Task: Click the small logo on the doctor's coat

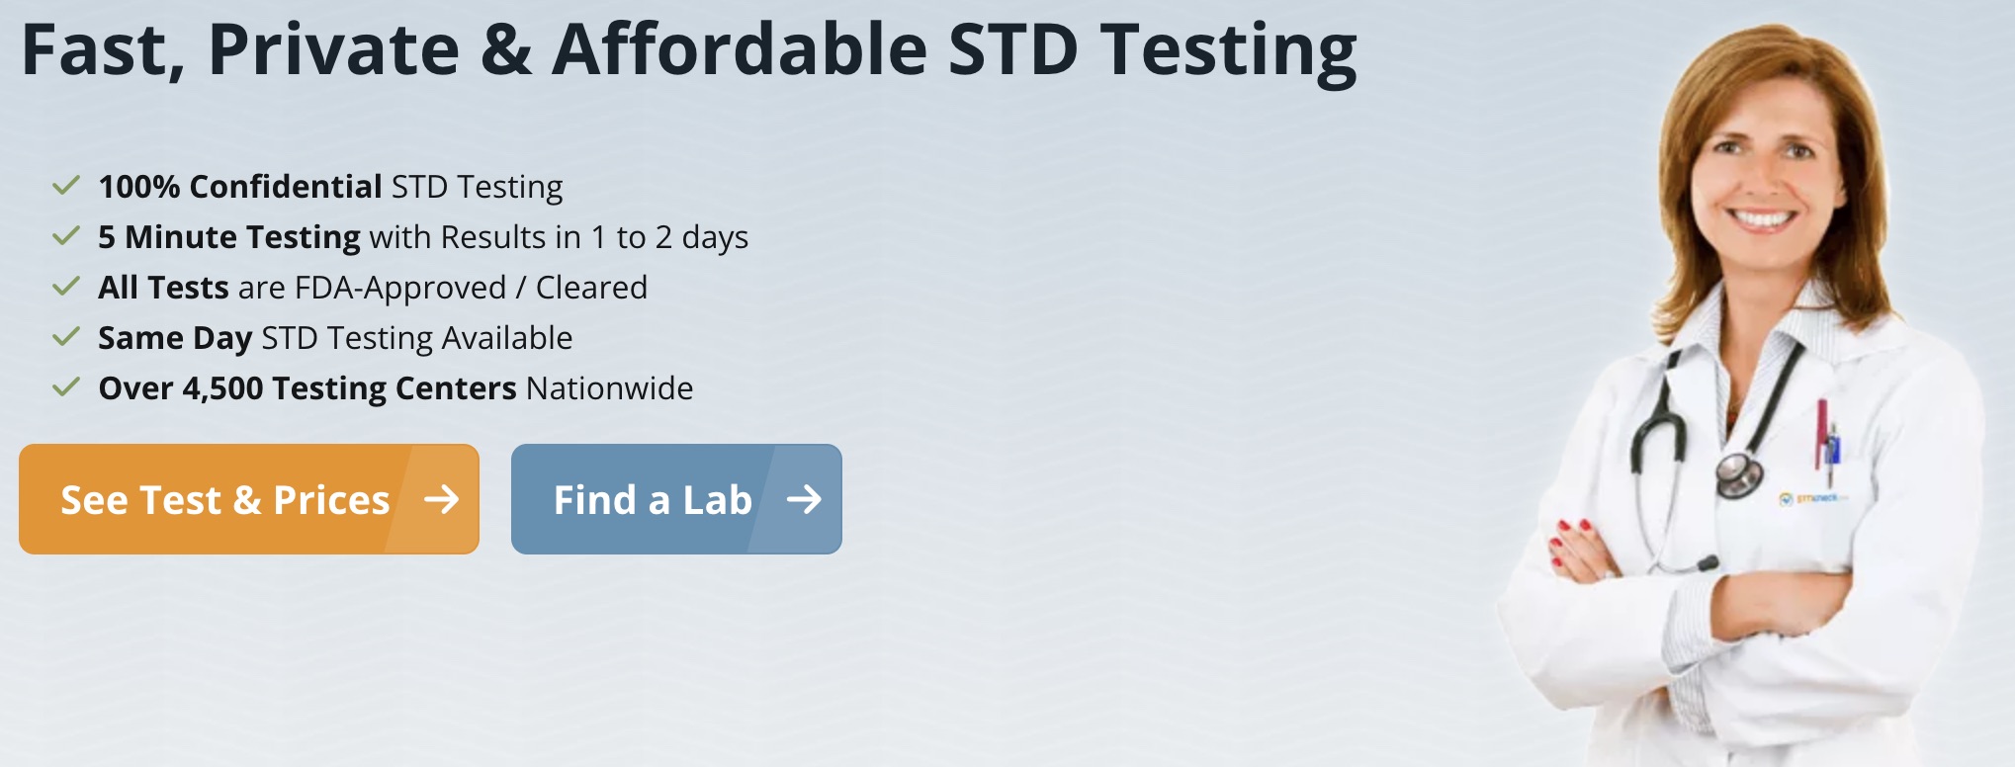Action: 1807,499
